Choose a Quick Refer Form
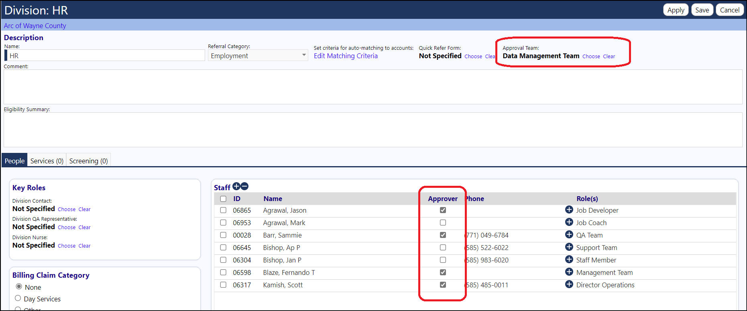This screenshot has height=311, width=747. tap(473, 57)
